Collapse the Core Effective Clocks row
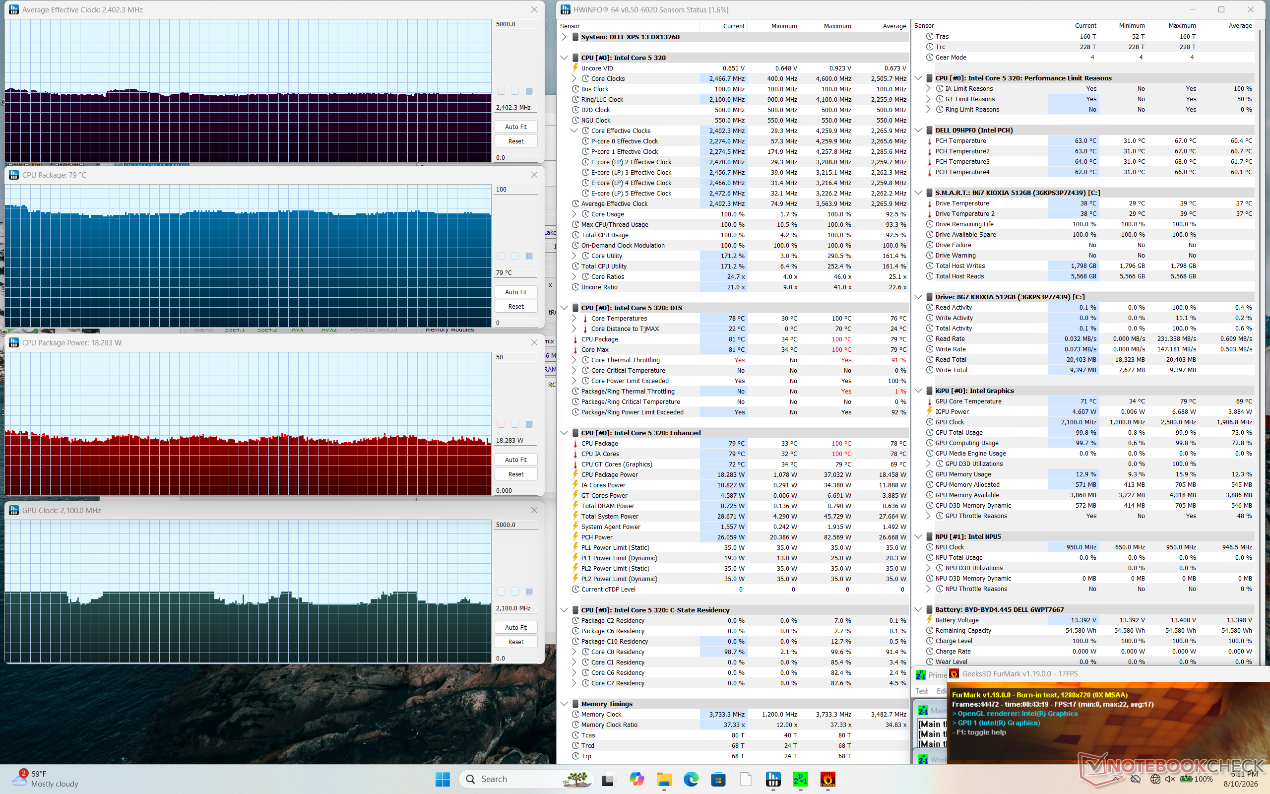This screenshot has width=1270, height=794. [574, 131]
